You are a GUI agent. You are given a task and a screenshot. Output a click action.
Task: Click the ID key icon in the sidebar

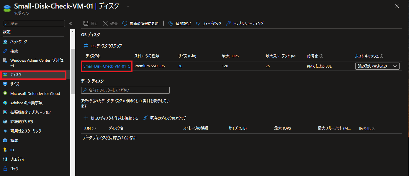pos(5,150)
